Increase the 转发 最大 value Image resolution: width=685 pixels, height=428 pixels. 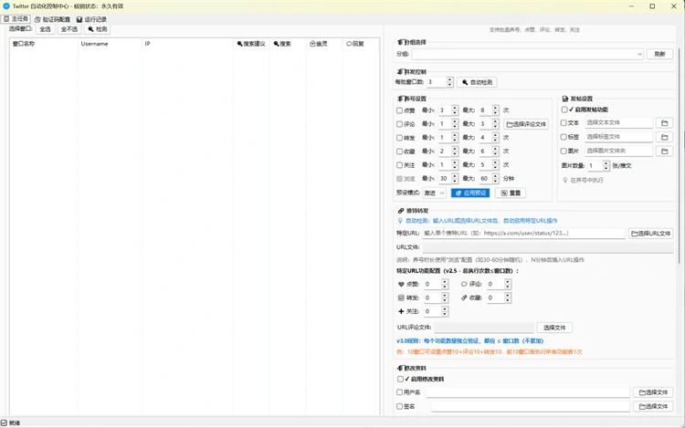[495, 135]
